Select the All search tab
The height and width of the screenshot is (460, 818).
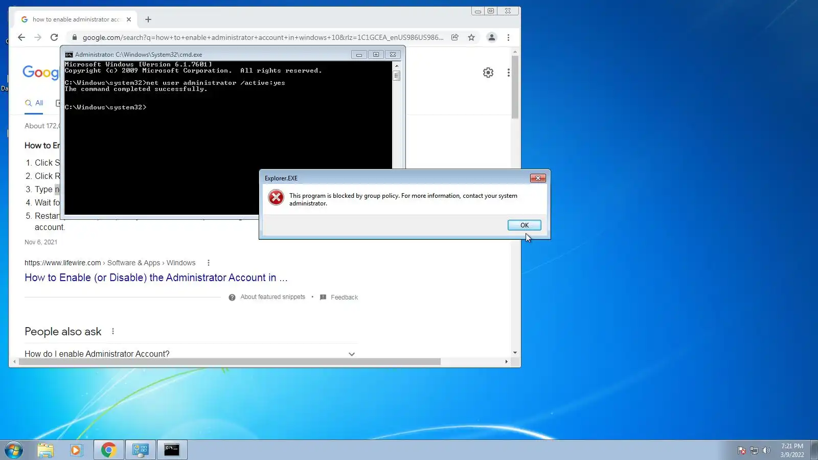[x=34, y=103]
